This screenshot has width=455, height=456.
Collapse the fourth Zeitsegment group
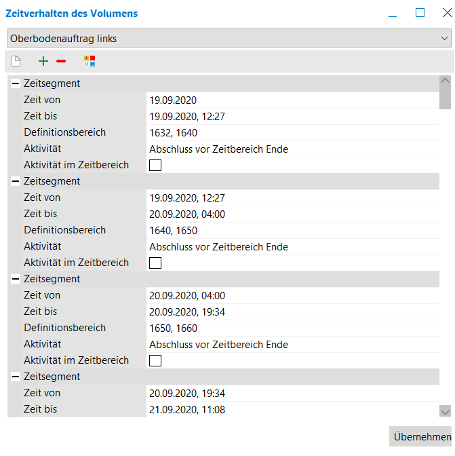(x=16, y=377)
